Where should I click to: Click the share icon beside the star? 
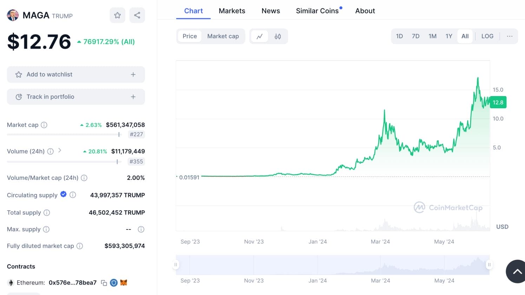click(137, 15)
